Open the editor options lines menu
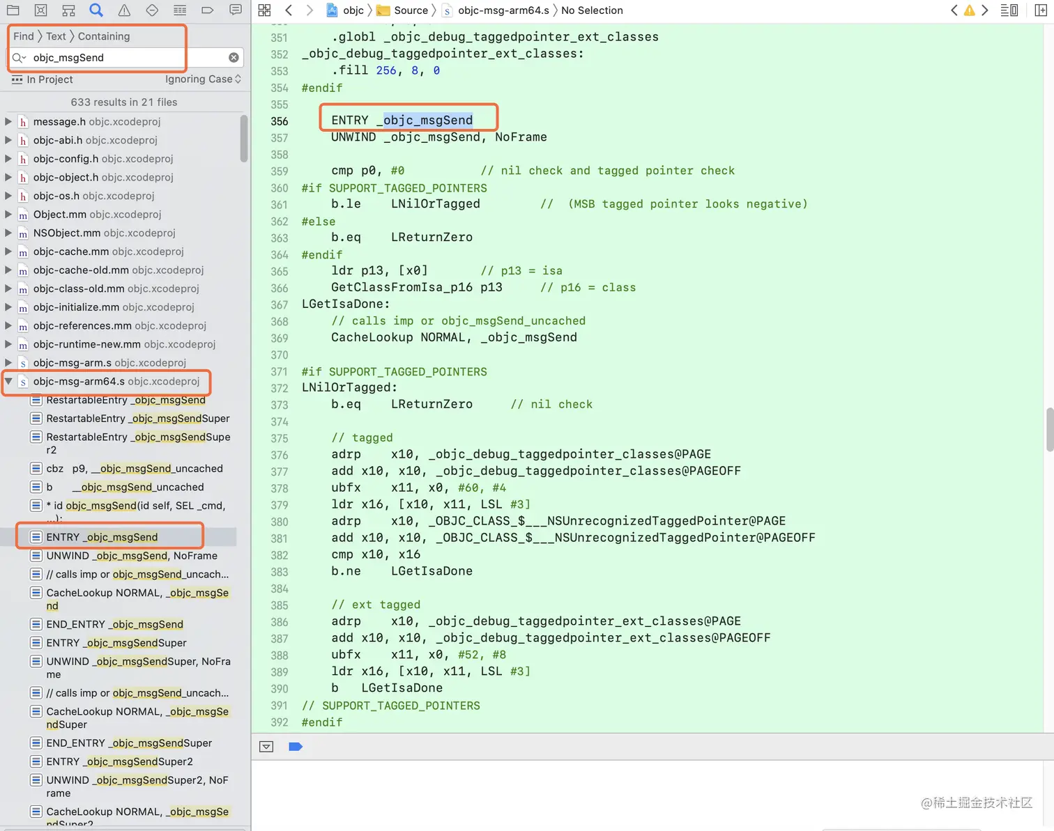Screen dimensions: 1054x831 [1009, 10]
